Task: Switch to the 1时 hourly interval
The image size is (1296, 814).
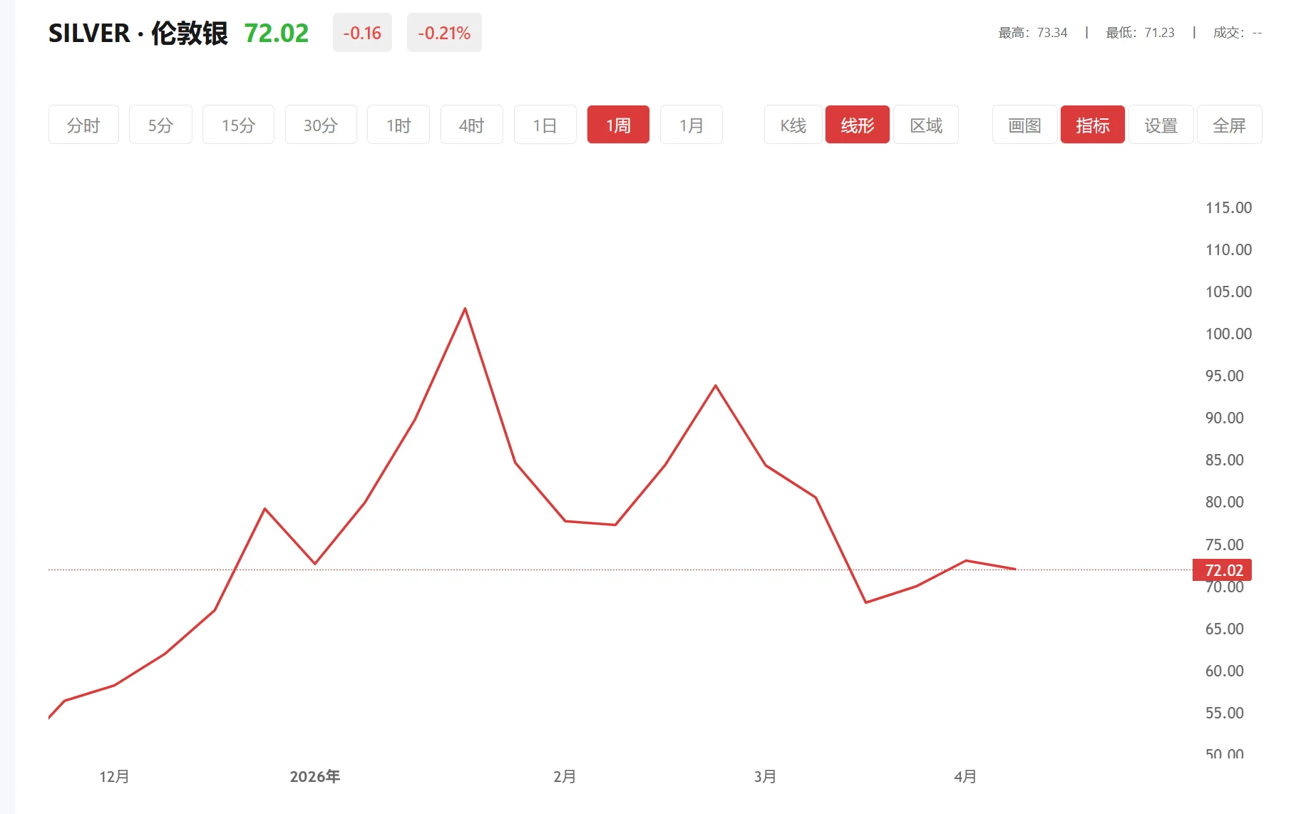Action: click(398, 125)
